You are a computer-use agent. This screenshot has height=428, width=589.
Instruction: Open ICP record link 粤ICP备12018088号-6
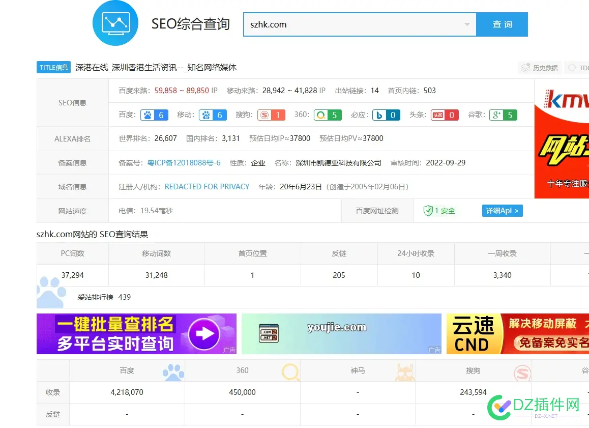tap(184, 163)
